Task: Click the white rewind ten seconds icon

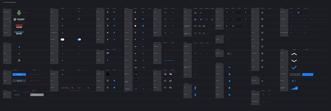Action: [135, 33]
